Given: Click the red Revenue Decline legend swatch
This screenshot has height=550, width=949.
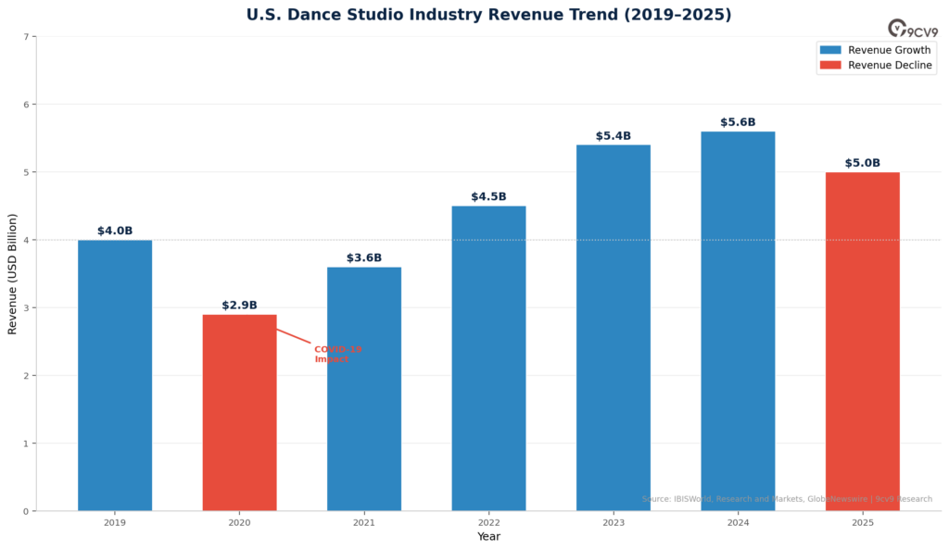Looking at the screenshot, I should (830, 65).
